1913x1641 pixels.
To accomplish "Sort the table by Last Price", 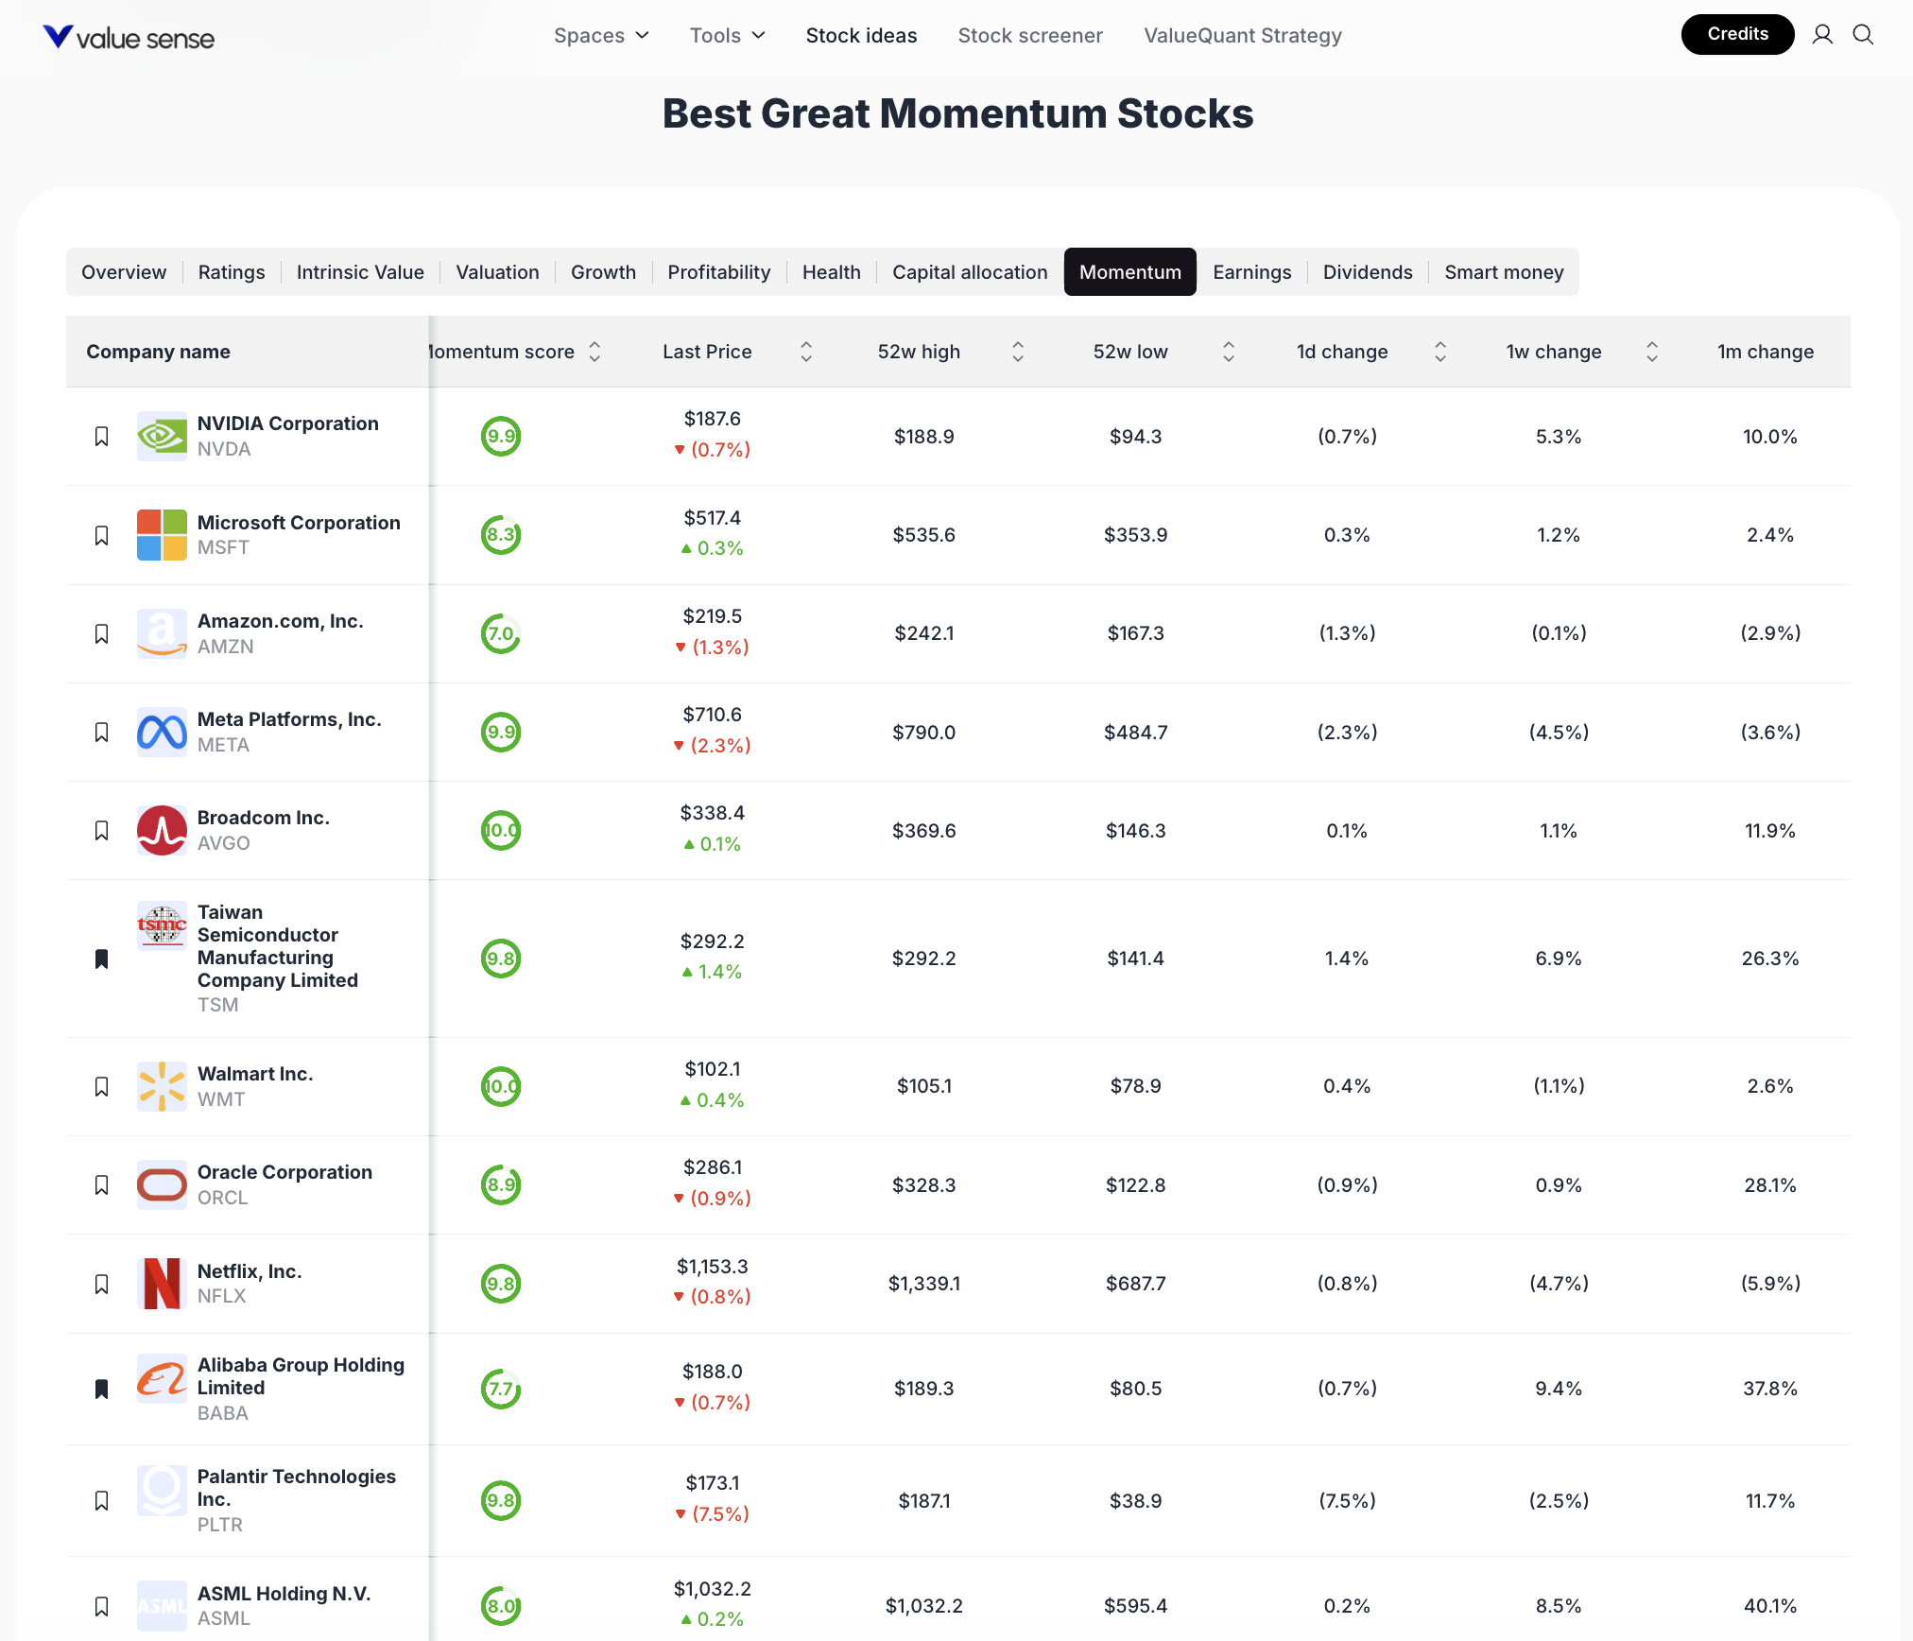I will coord(805,351).
